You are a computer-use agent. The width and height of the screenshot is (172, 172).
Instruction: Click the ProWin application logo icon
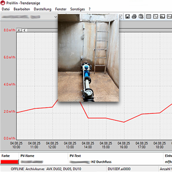point(3,3)
